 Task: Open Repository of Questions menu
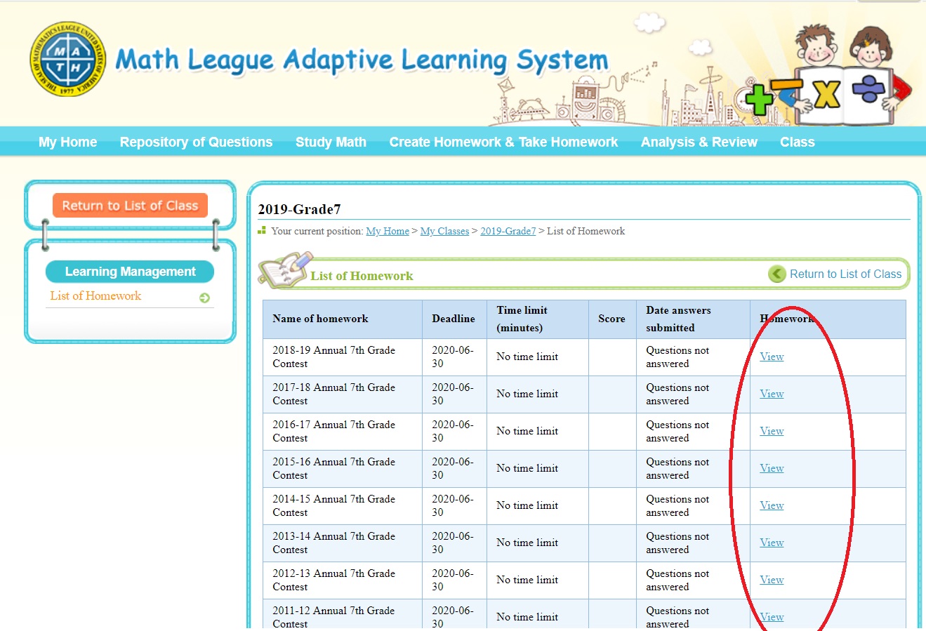[x=196, y=142]
